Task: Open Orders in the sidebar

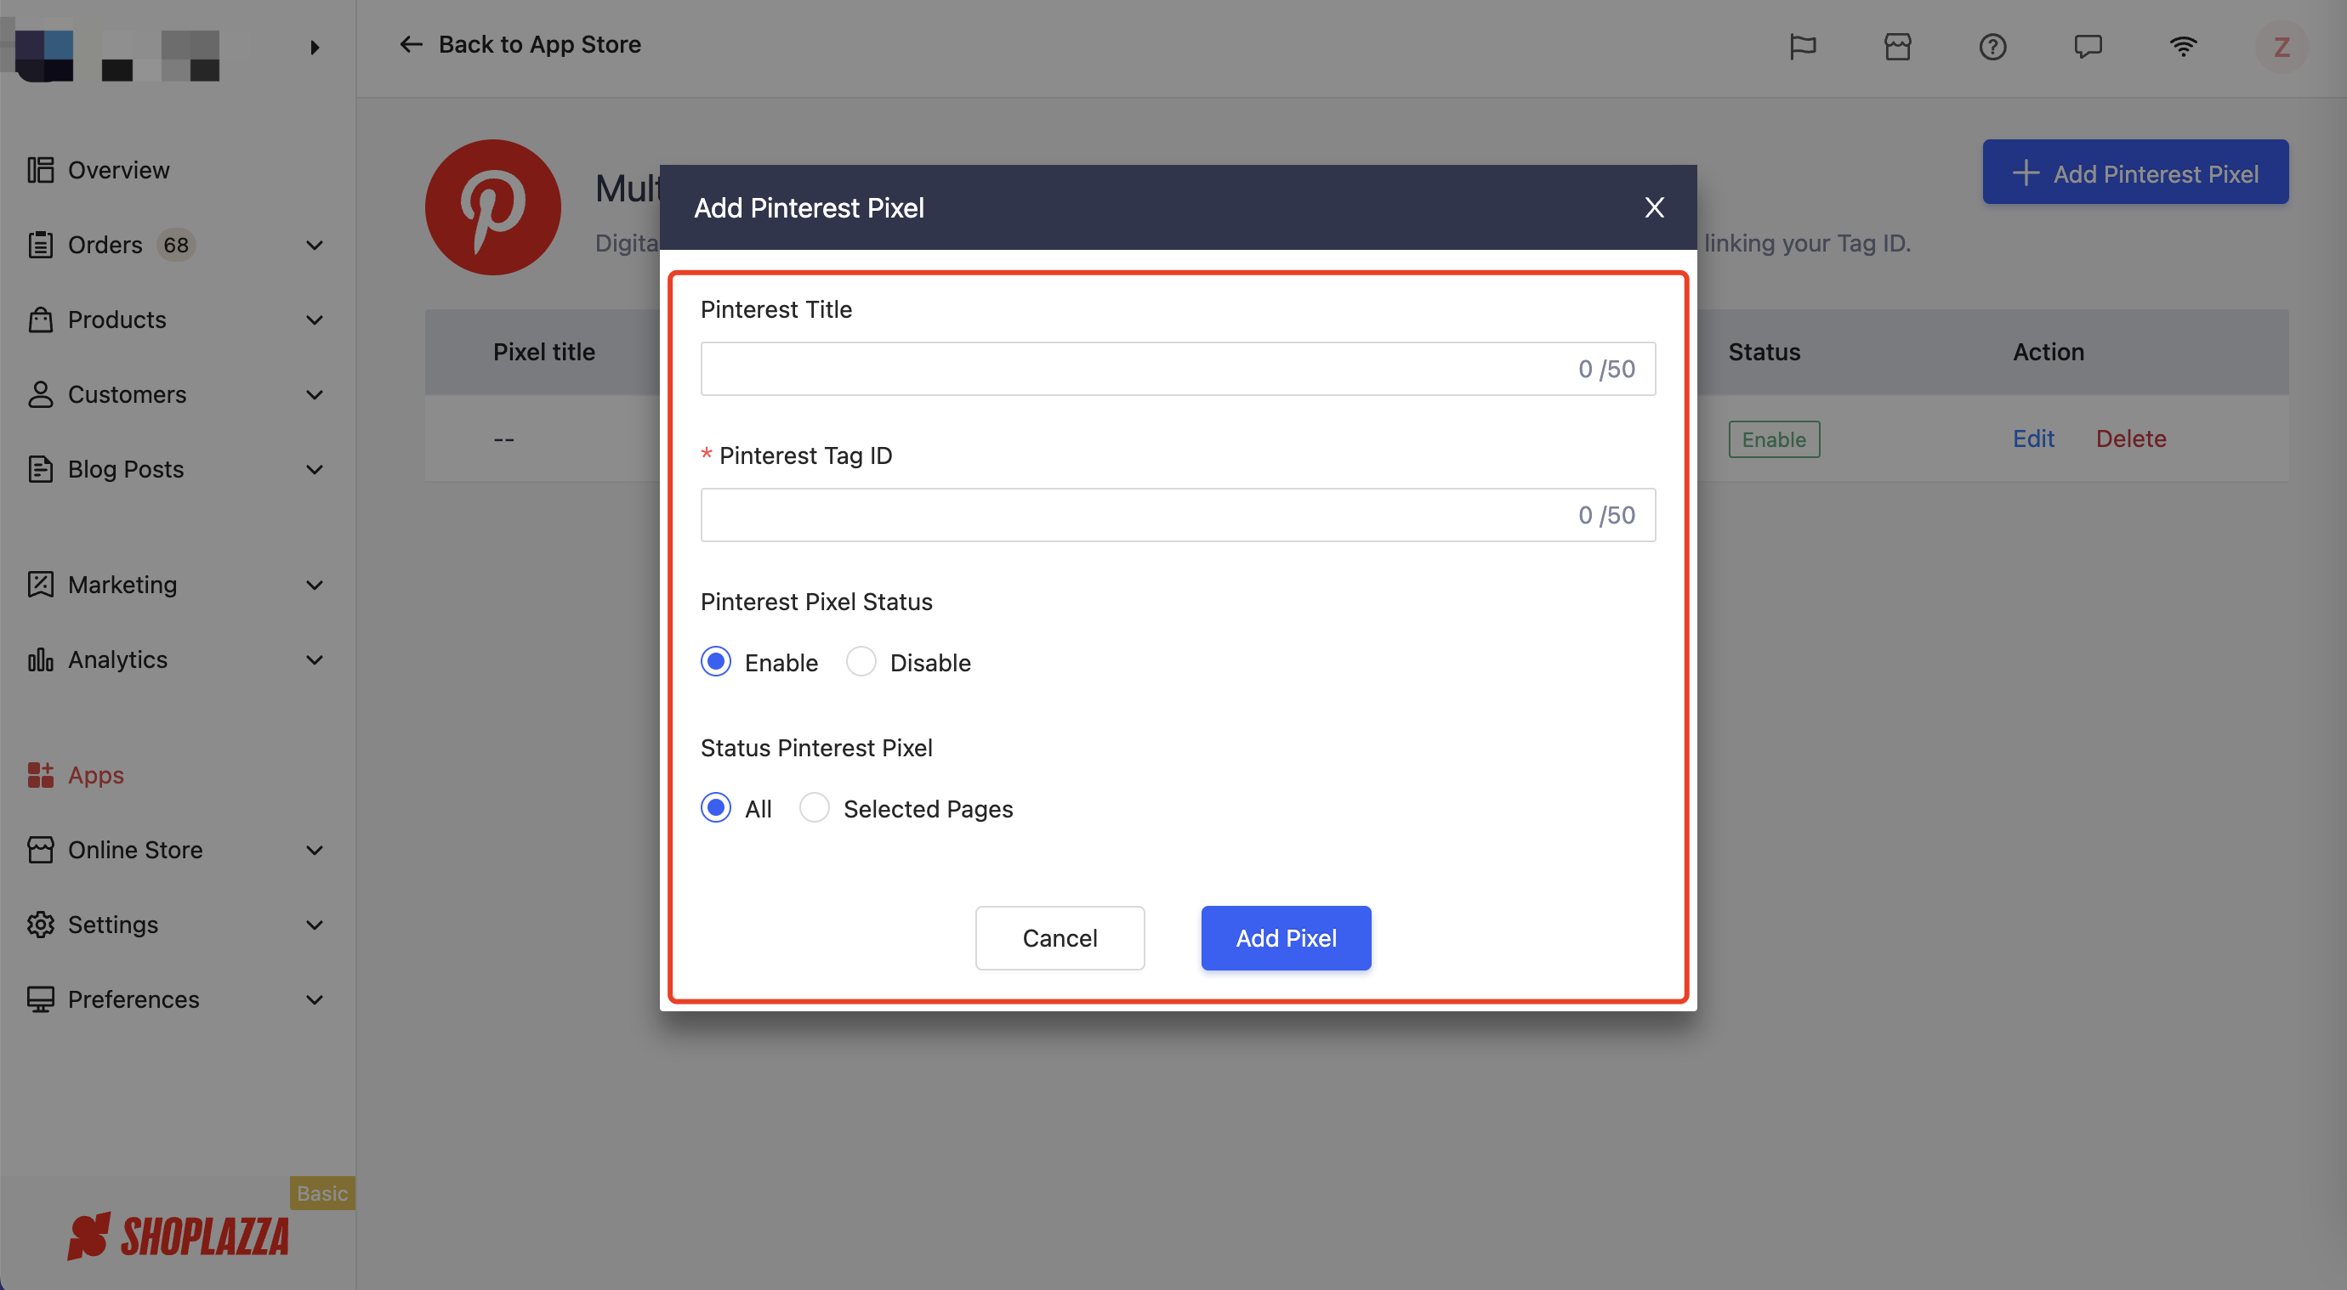Action: click(105, 245)
